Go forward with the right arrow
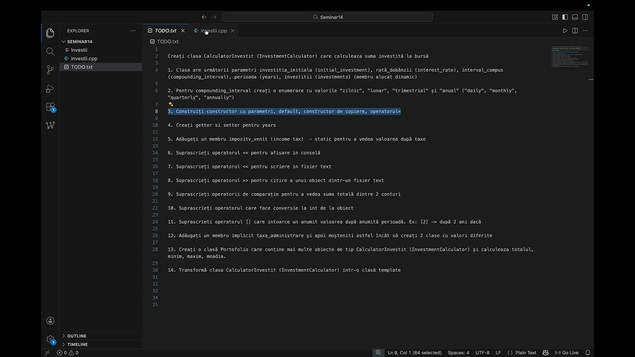 214,17
